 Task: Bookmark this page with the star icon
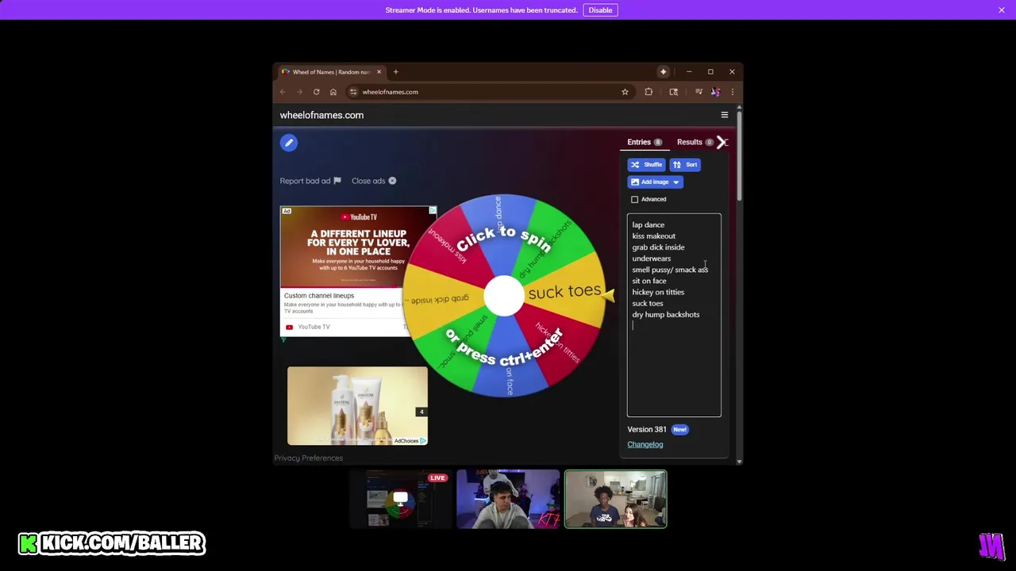[625, 92]
